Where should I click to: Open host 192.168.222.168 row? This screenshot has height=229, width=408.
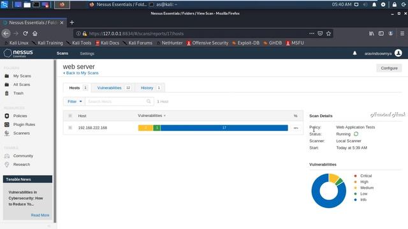pyautogui.click(x=183, y=128)
